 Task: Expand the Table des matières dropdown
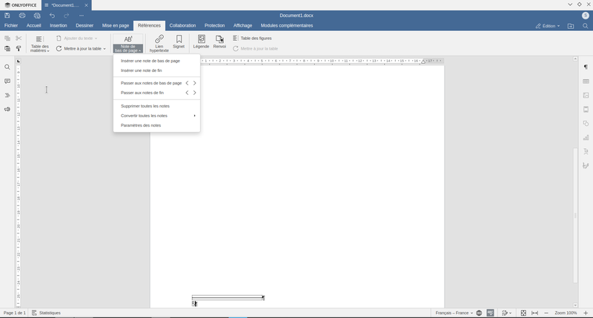click(x=39, y=48)
